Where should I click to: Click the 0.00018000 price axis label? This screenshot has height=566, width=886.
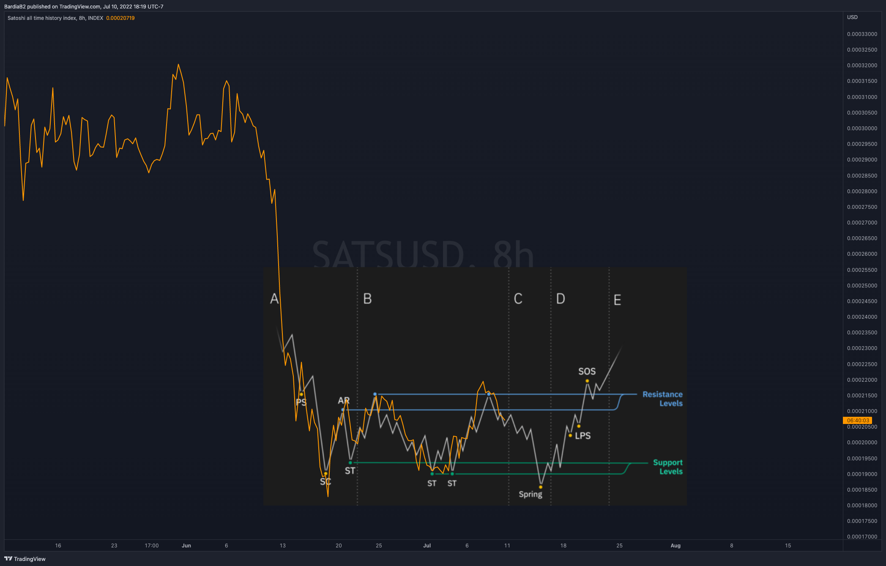(862, 506)
